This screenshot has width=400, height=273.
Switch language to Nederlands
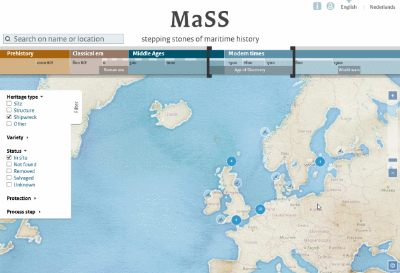pos(382,7)
